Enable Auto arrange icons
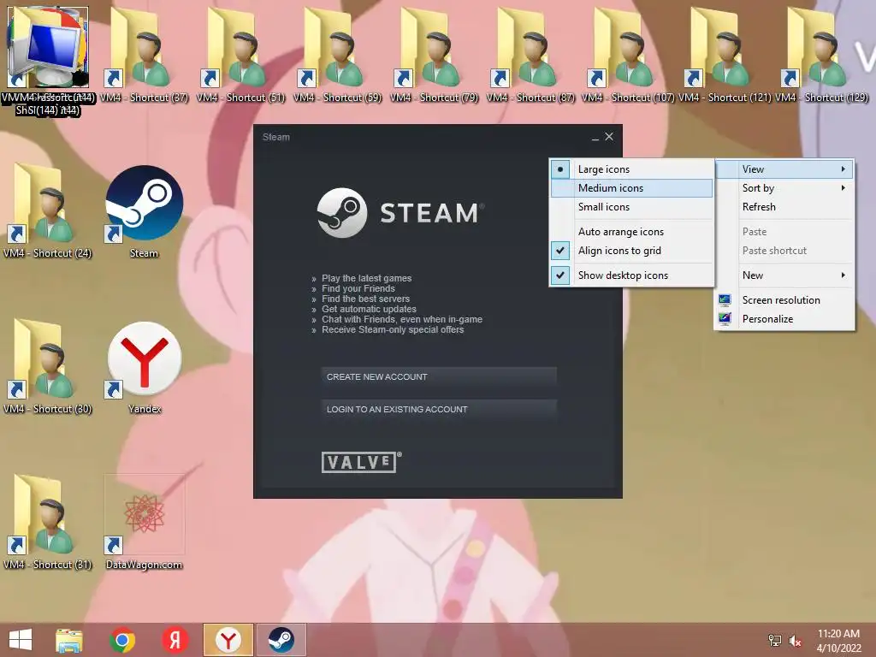 pos(632,231)
